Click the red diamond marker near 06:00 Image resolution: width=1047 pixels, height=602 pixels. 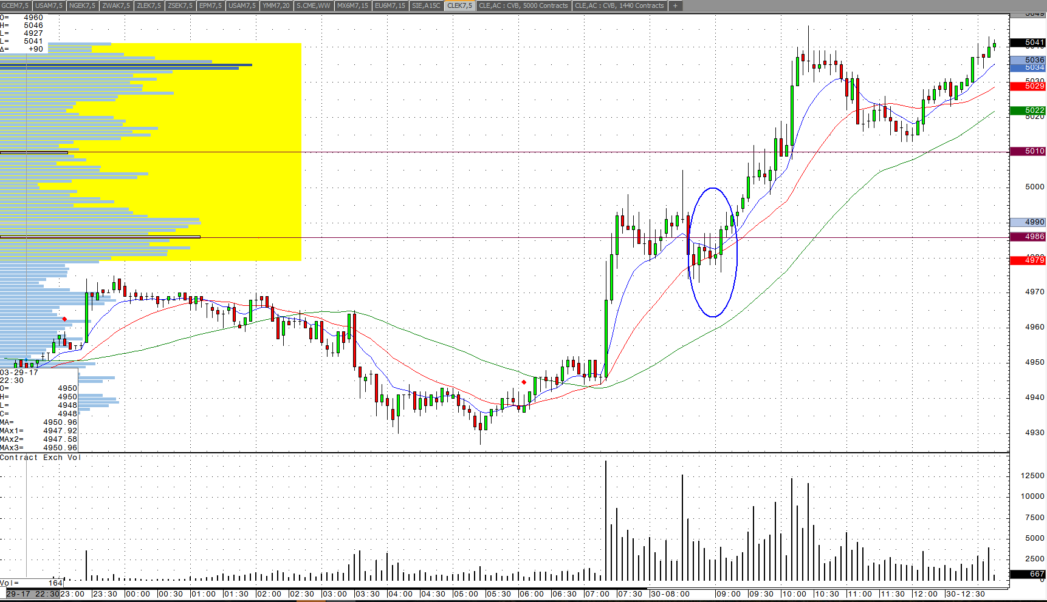(x=524, y=382)
